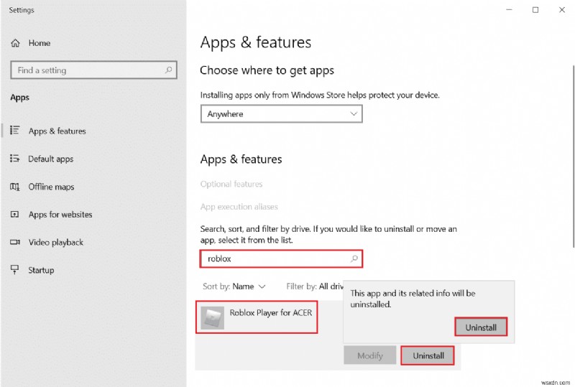Click search icon in Find a setting

[169, 70]
